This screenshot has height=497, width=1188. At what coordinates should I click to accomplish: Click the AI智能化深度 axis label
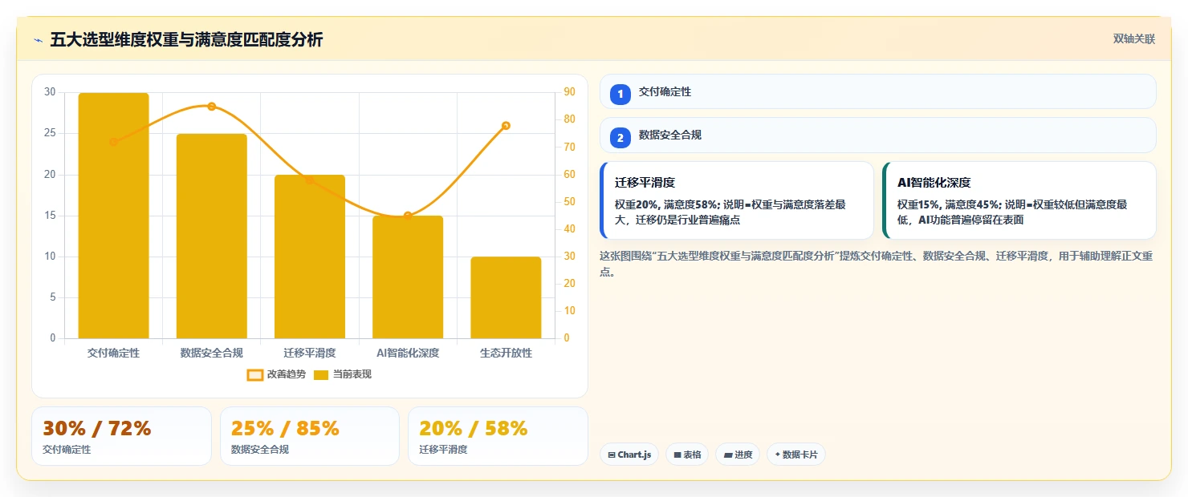pyautogui.click(x=408, y=353)
